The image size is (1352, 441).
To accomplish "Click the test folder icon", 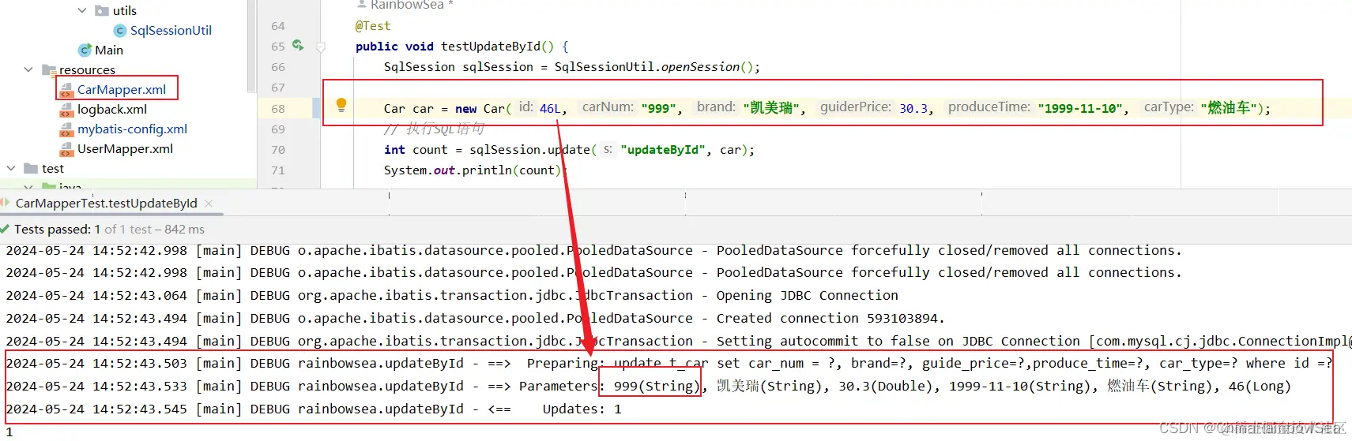I will [x=31, y=168].
